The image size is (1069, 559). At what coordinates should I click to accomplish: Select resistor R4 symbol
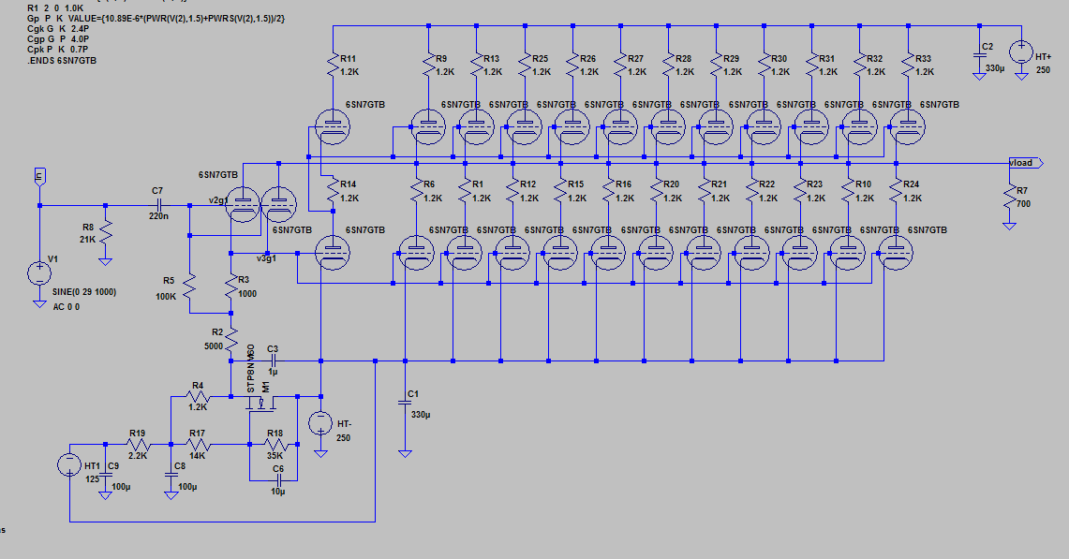(x=198, y=396)
